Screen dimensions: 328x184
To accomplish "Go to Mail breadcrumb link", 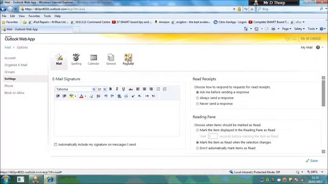I will pos(8,48).
